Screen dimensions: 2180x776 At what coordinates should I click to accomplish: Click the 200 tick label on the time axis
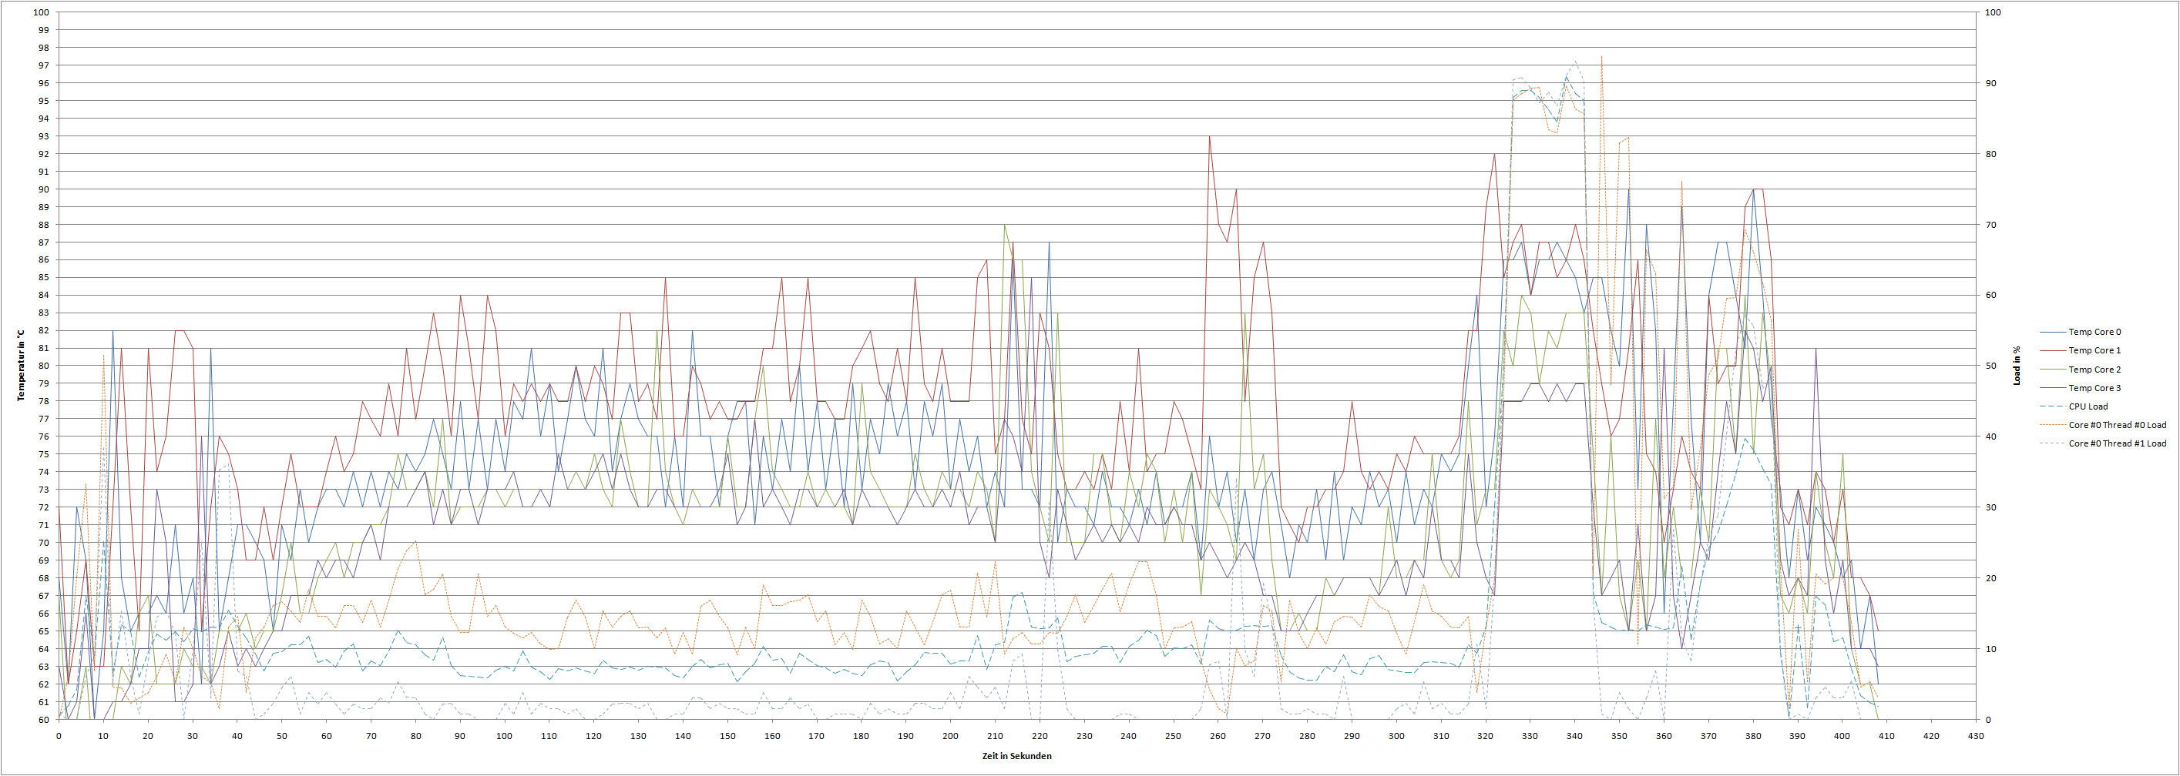coord(949,736)
